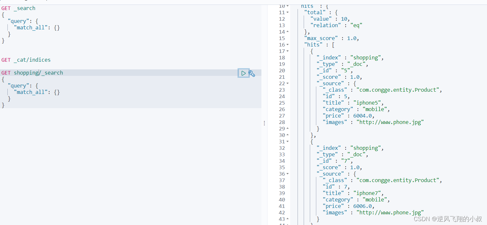Open the wrench request options icon
The width and height of the screenshot is (487, 225).
[x=252, y=74]
